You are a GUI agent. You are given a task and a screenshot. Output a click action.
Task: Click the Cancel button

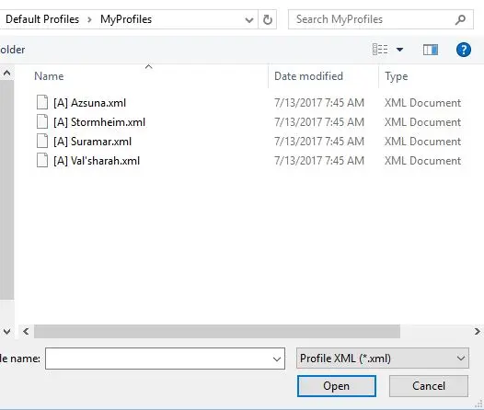pos(429,386)
